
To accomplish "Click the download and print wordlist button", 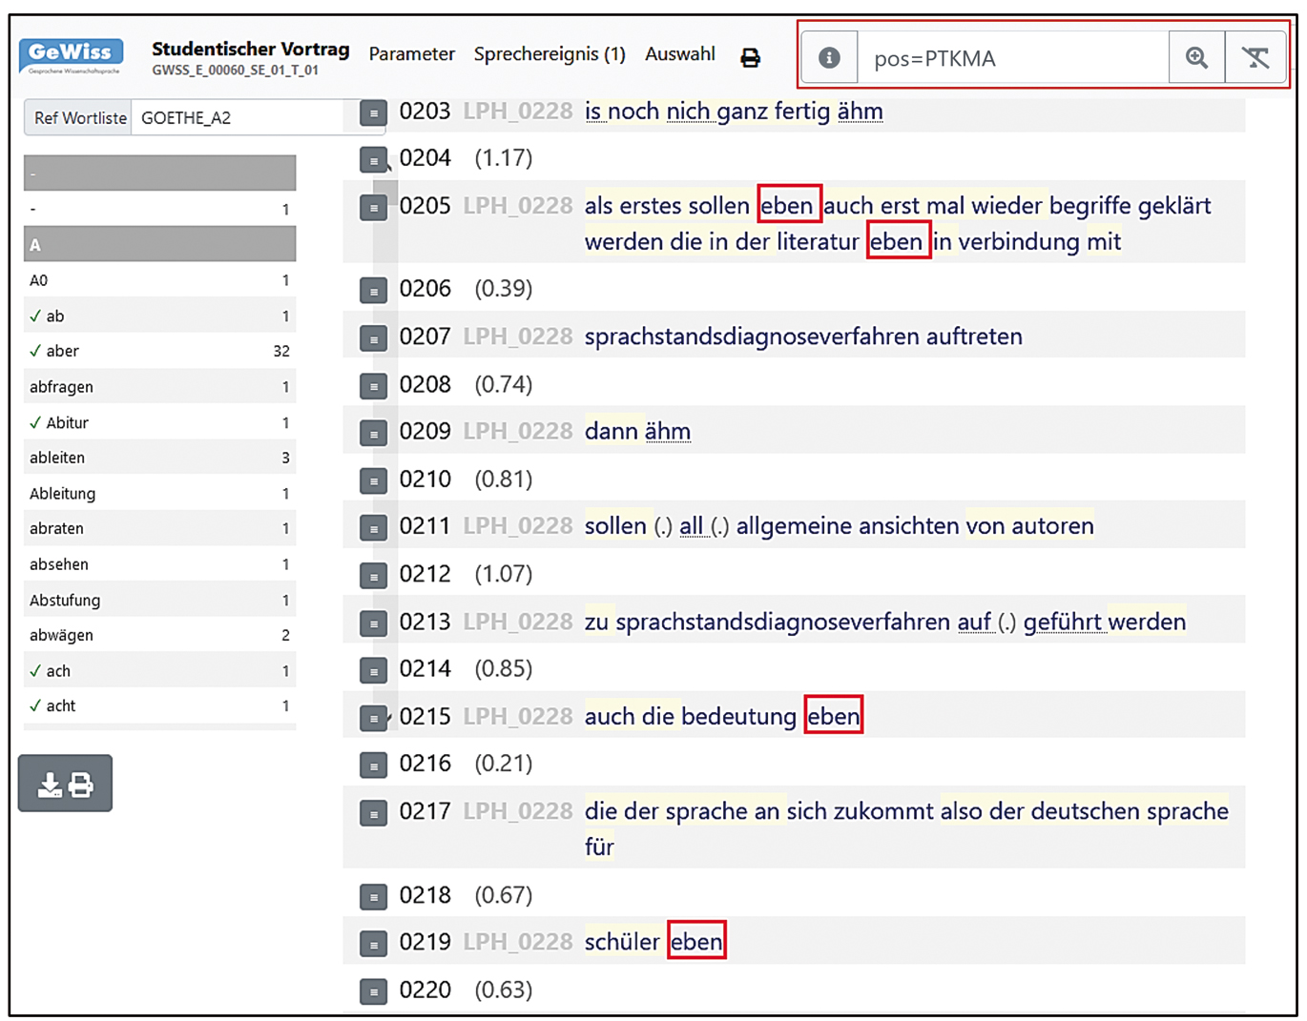I will tap(65, 784).
